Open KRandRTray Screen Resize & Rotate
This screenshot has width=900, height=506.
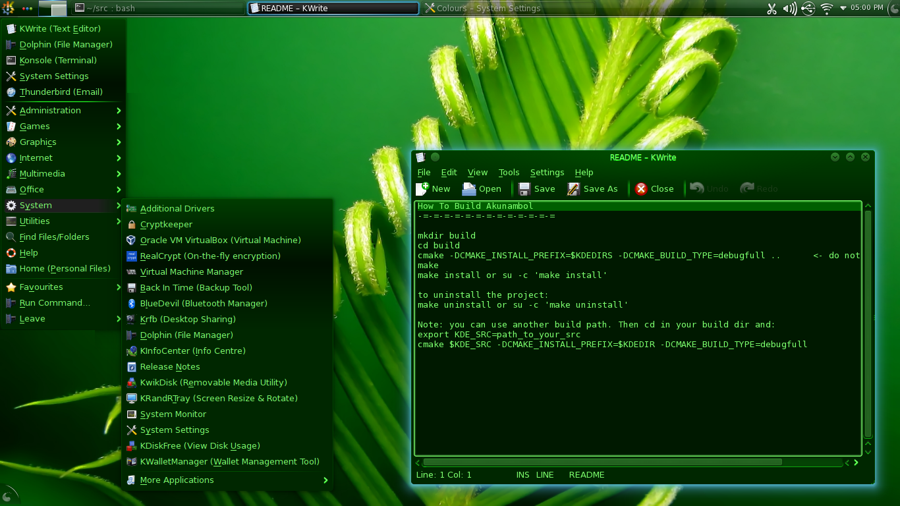click(x=227, y=398)
